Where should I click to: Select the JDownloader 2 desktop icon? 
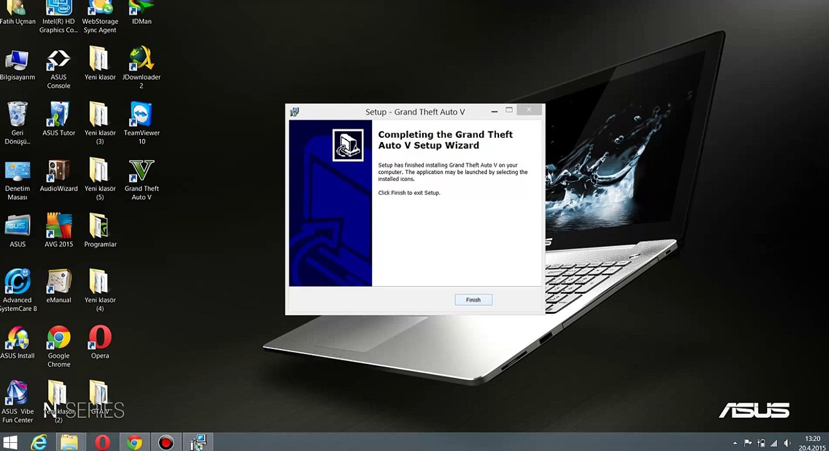(142, 69)
